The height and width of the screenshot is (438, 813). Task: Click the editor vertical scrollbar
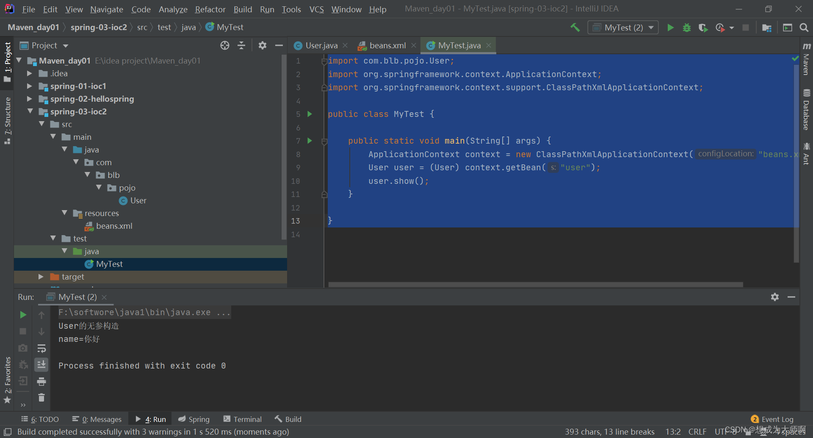(796, 163)
